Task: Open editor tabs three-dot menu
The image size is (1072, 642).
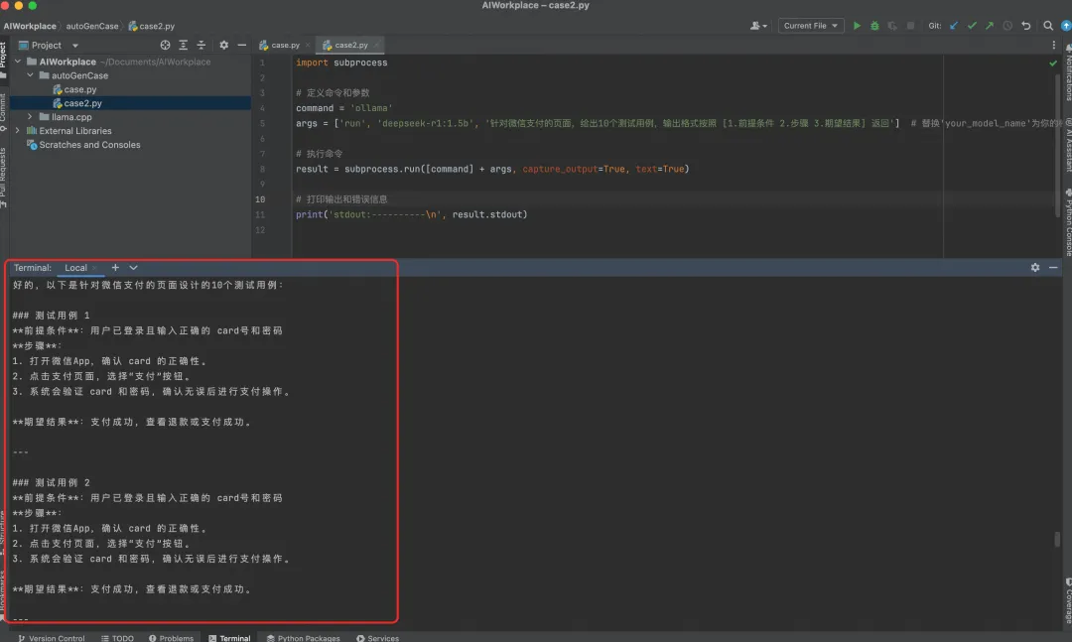Action: click(x=1053, y=45)
